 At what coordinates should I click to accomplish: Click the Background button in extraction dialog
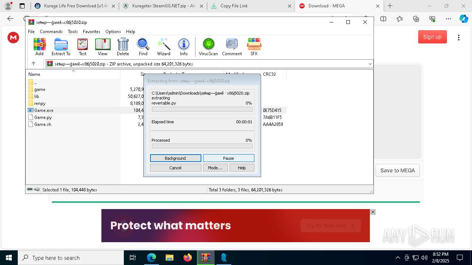click(176, 158)
